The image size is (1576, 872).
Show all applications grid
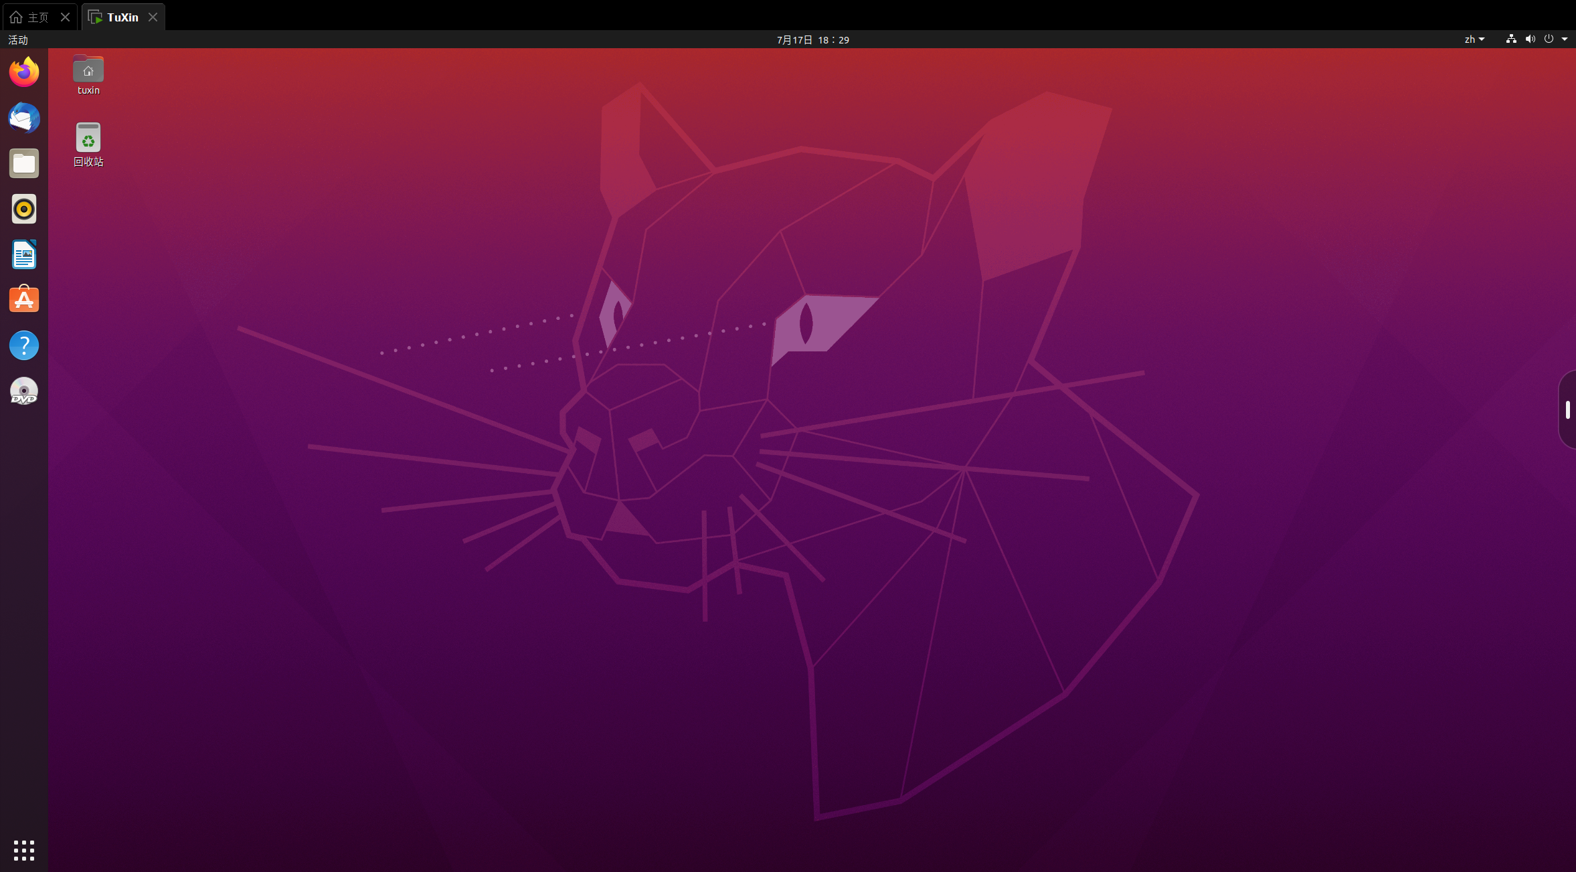pyautogui.click(x=24, y=850)
